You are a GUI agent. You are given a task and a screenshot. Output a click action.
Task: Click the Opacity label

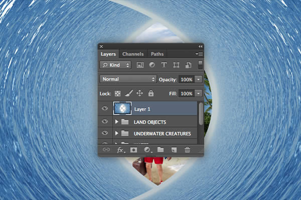pyautogui.click(x=168, y=80)
